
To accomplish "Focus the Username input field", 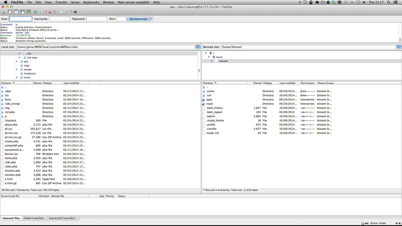I will point(60,19).
